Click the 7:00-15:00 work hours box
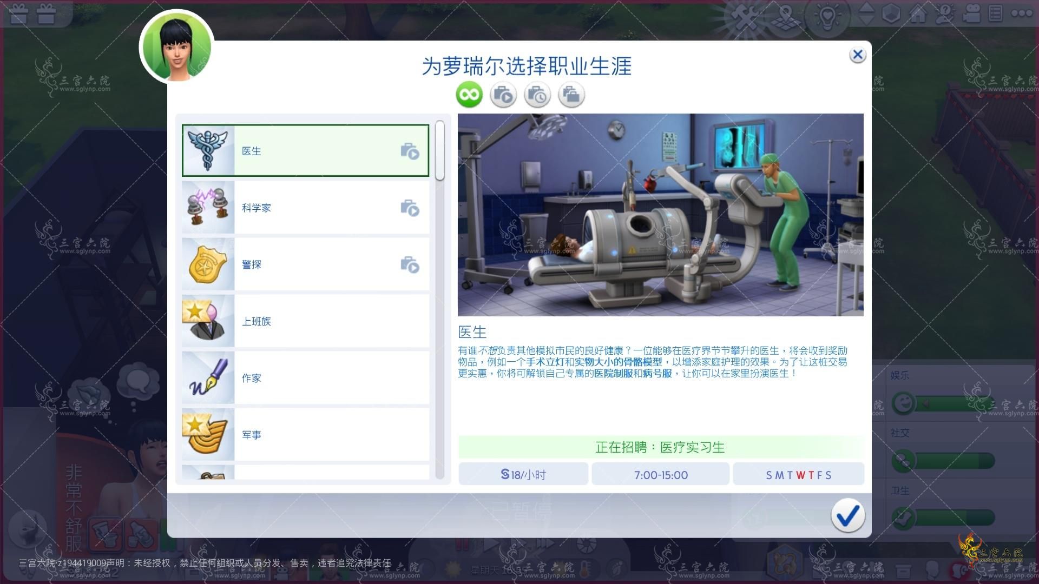This screenshot has height=584, width=1039. 661,474
